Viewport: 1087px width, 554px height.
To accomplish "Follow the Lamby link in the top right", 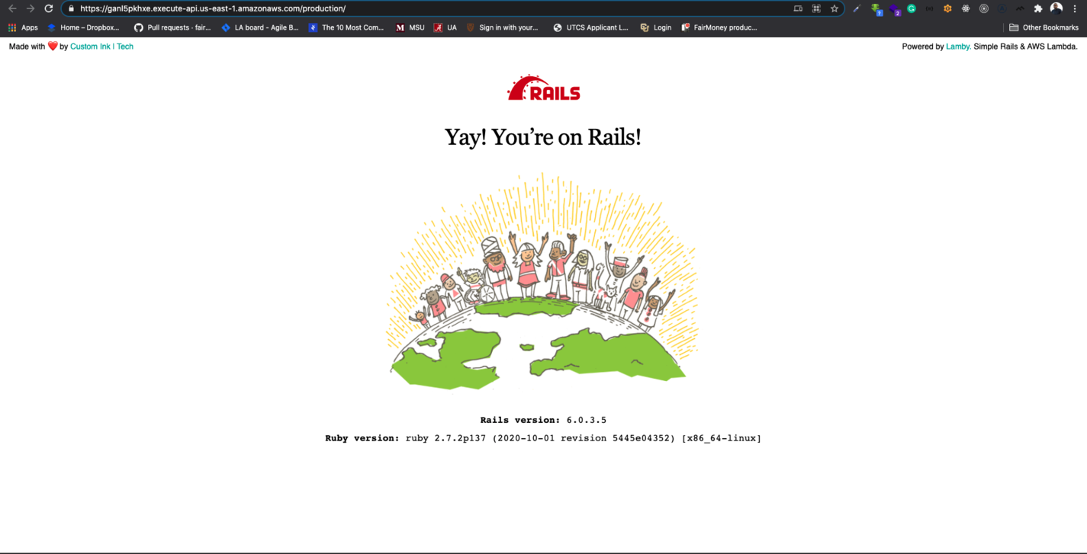I will pyautogui.click(x=958, y=46).
